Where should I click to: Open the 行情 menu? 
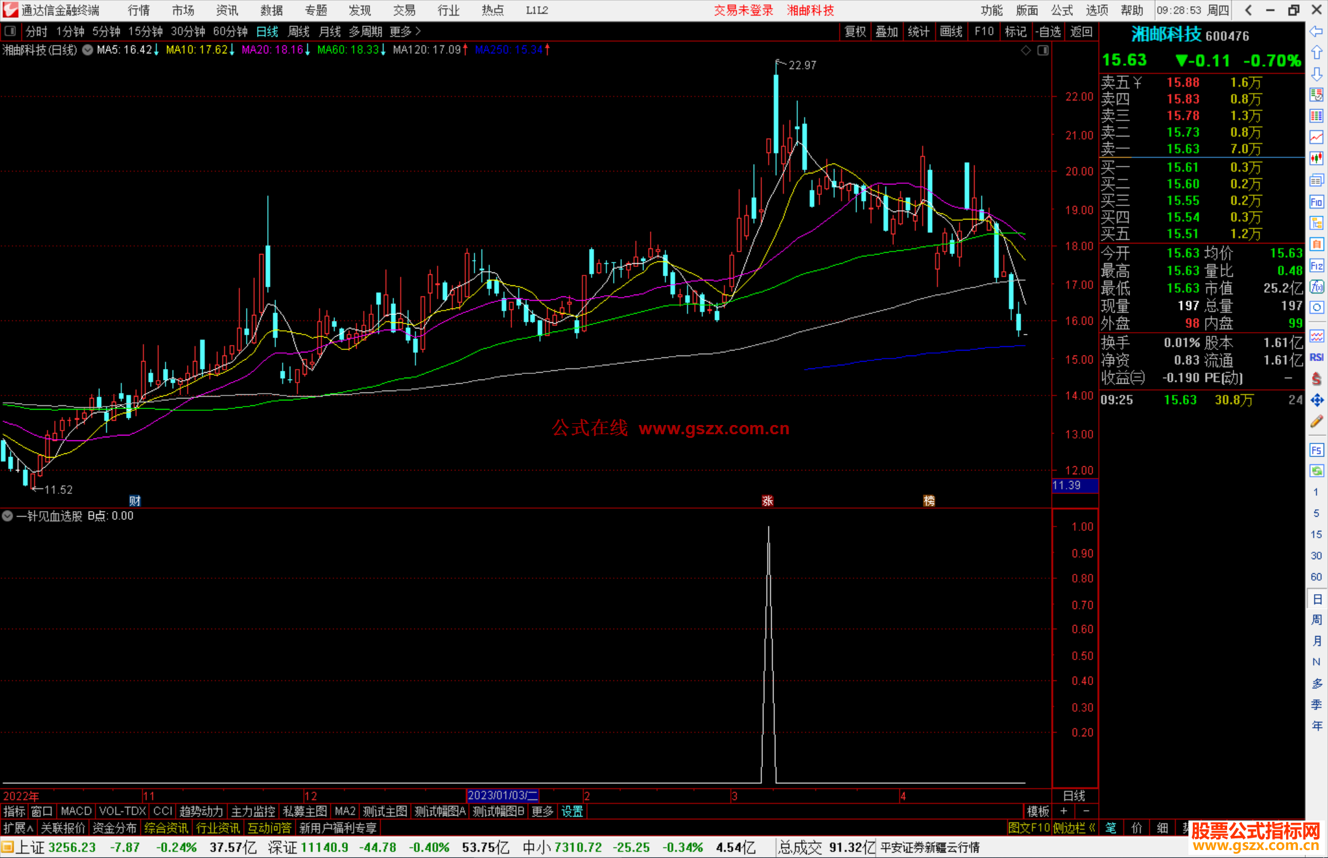click(138, 10)
